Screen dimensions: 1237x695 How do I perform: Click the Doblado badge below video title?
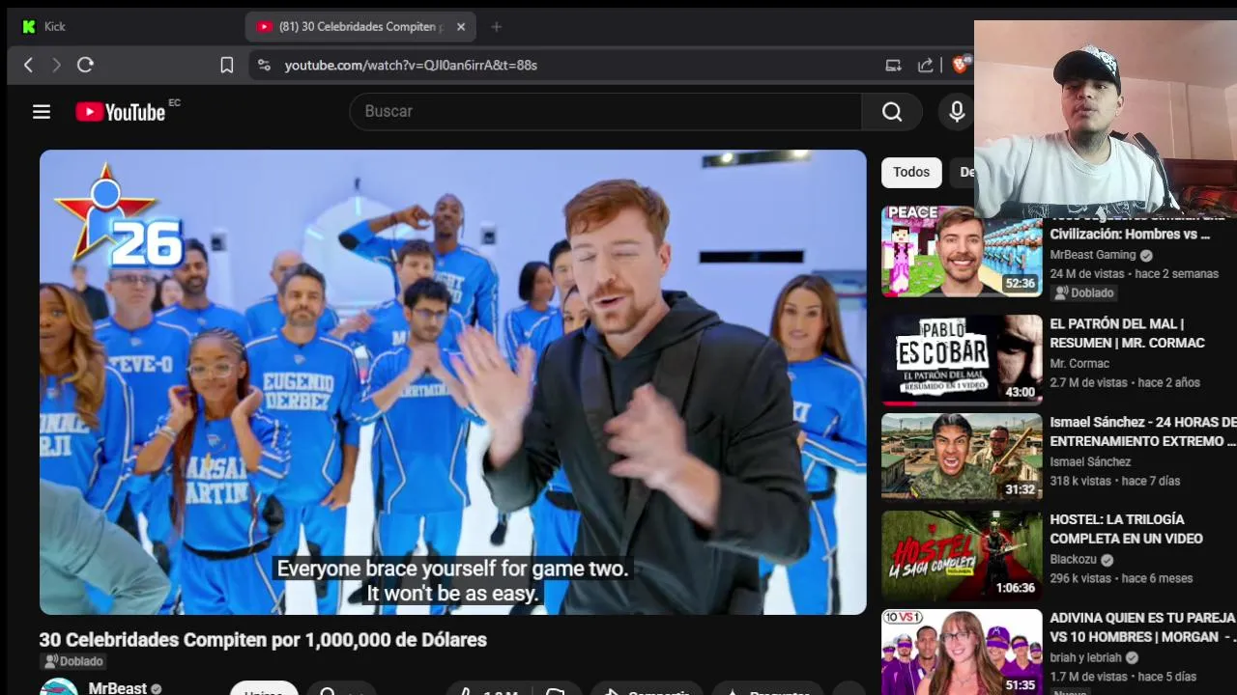point(72,661)
